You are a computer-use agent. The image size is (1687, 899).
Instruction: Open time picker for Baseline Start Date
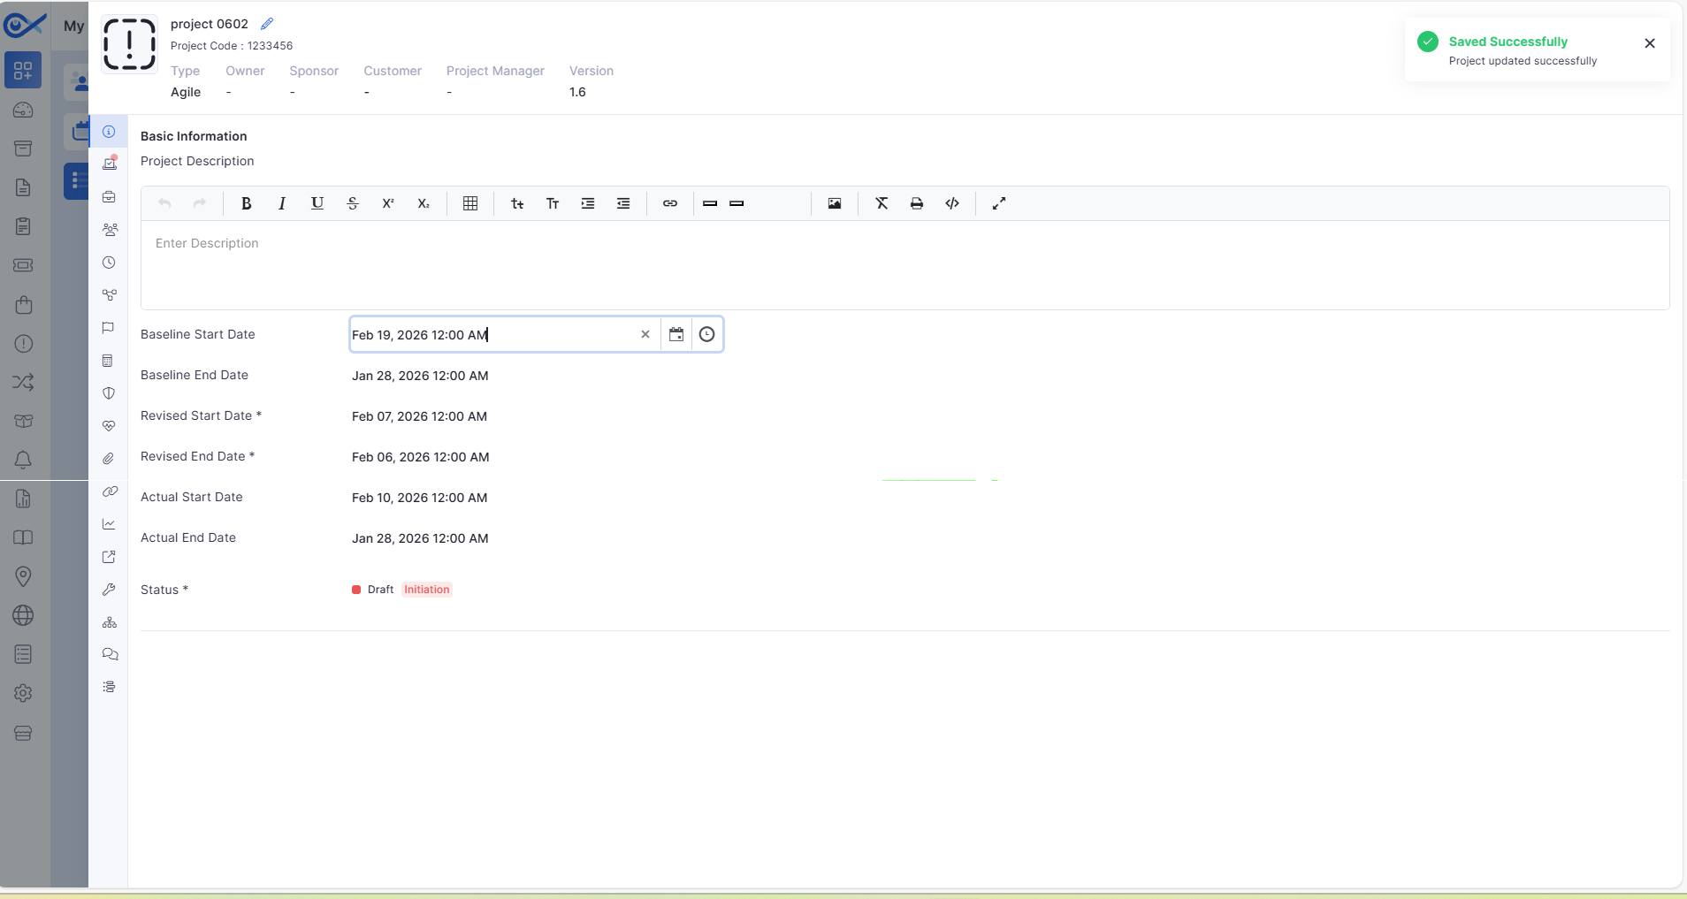pyautogui.click(x=707, y=334)
